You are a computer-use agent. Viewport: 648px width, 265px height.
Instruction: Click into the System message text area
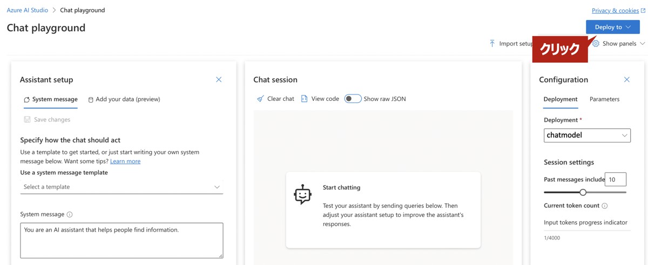[x=122, y=240]
